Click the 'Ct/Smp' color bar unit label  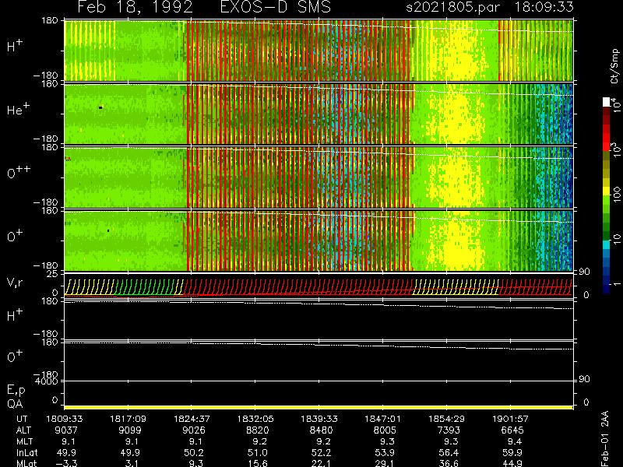[614, 66]
